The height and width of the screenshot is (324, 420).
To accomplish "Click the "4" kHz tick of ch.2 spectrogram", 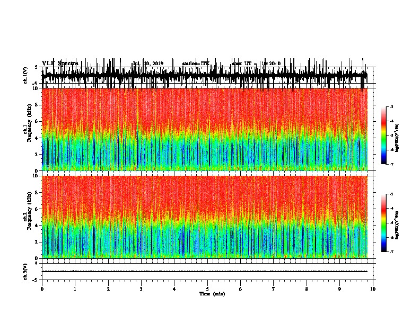I will [x=37, y=226].
